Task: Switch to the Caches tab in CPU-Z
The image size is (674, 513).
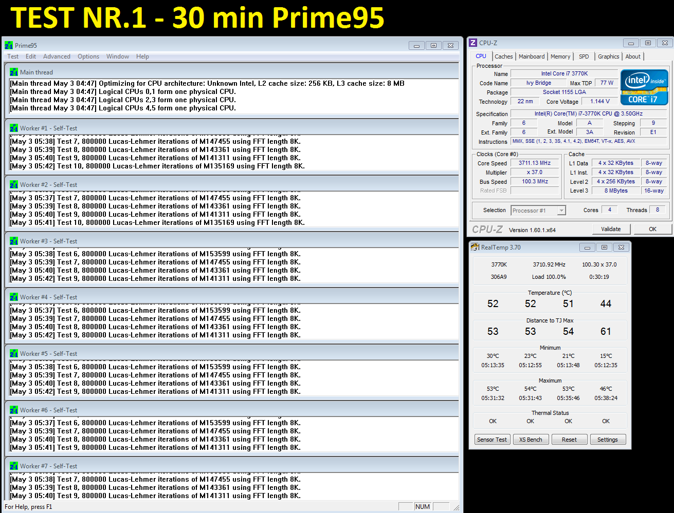Action: click(x=504, y=56)
